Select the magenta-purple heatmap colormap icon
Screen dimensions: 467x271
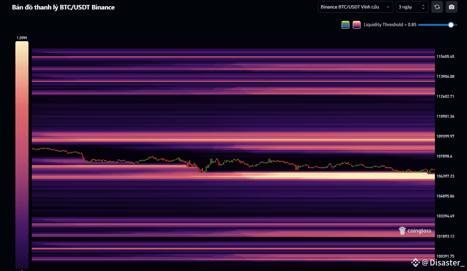(x=356, y=25)
